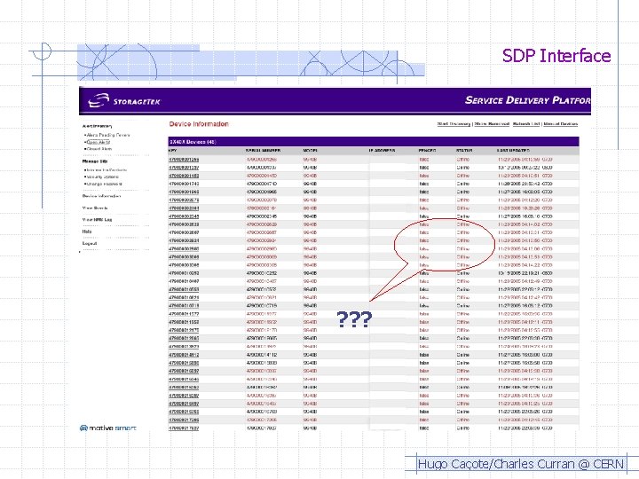
Task: Click the Refresh List link
Action: 526,124
